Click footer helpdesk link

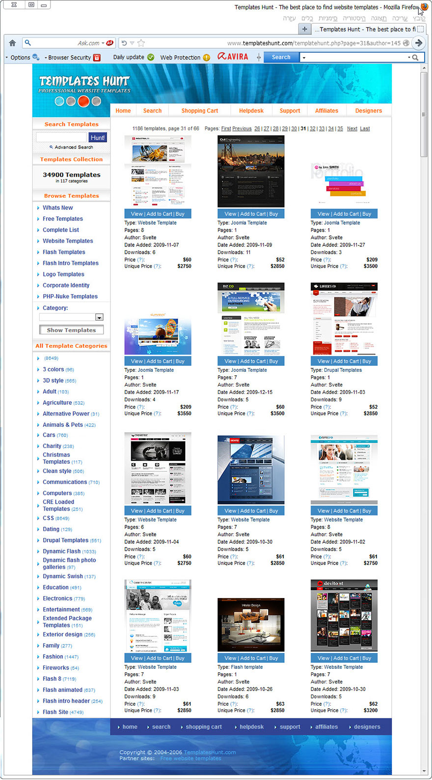tap(251, 727)
